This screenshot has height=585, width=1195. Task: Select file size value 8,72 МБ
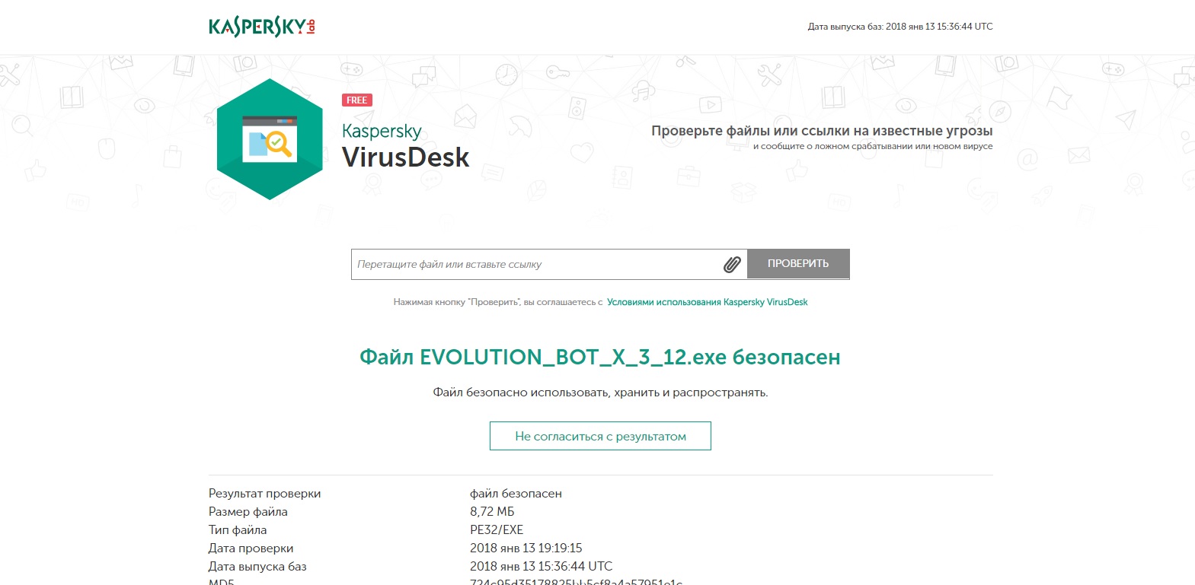point(492,512)
